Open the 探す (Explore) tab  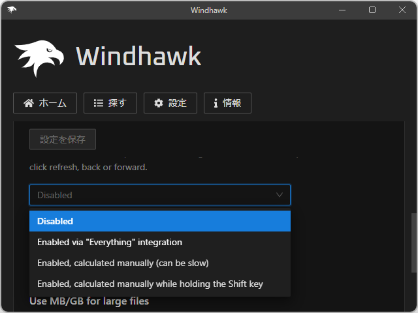tap(110, 103)
